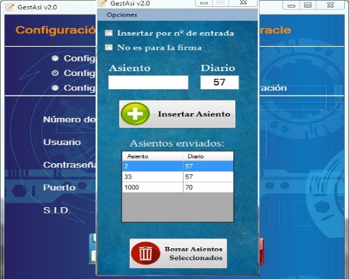
Task: Select the row with Asiento 33
Action: tap(178, 176)
